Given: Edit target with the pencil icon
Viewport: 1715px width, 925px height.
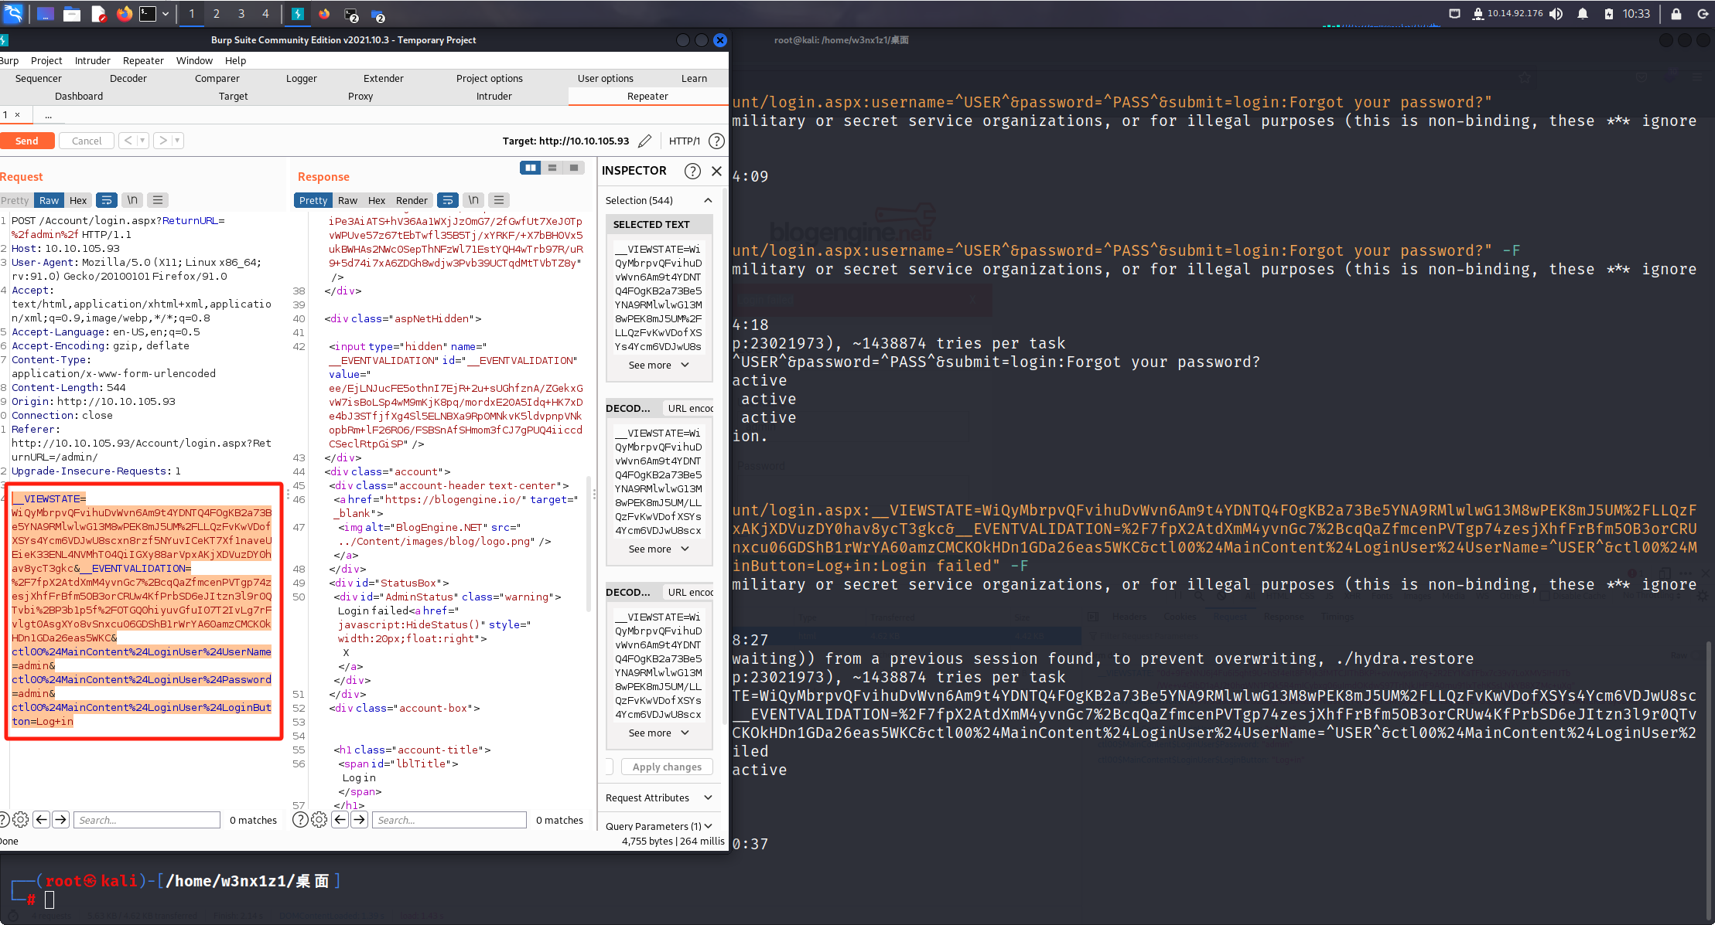Looking at the screenshot, I should point(644,141).
